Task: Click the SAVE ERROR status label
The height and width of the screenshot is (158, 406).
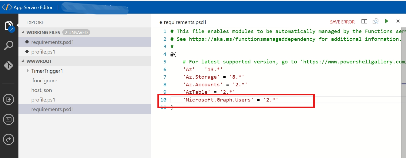Action: pos(342,22)
